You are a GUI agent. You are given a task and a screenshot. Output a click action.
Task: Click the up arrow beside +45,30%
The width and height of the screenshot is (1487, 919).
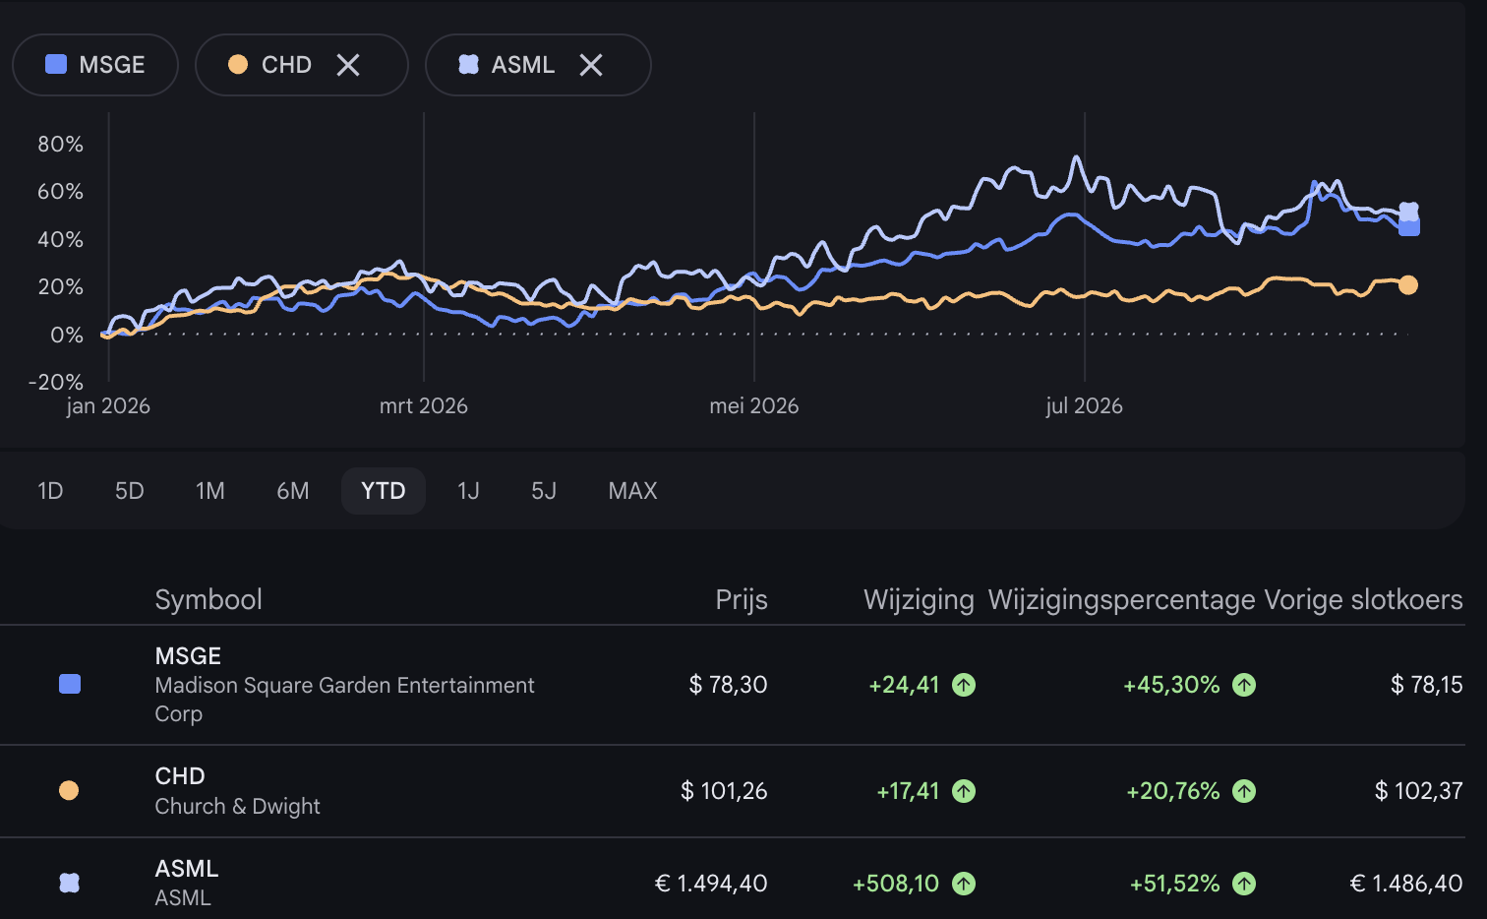1244,685
